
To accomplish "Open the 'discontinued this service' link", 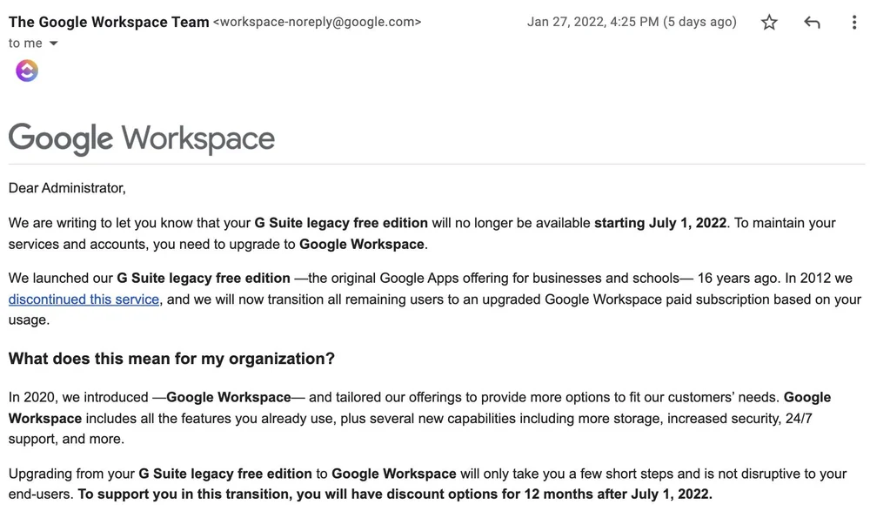I will point(84,299).
